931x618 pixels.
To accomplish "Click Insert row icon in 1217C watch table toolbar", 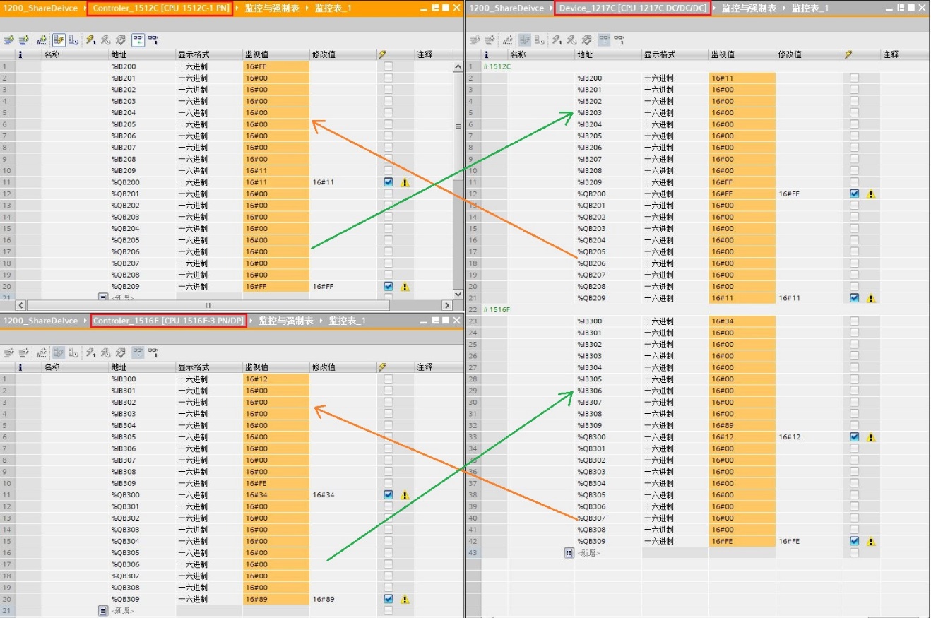I will [x=475, y=40].
